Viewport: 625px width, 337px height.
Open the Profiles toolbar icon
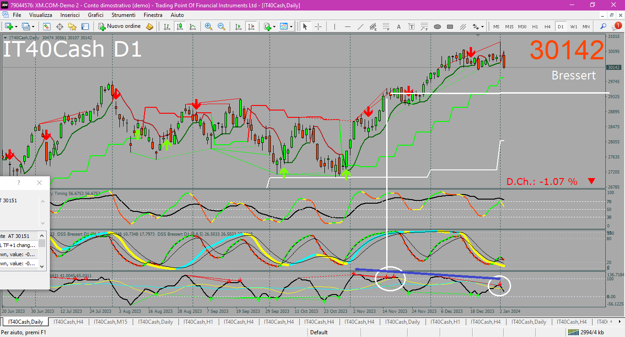click(26, 26)
